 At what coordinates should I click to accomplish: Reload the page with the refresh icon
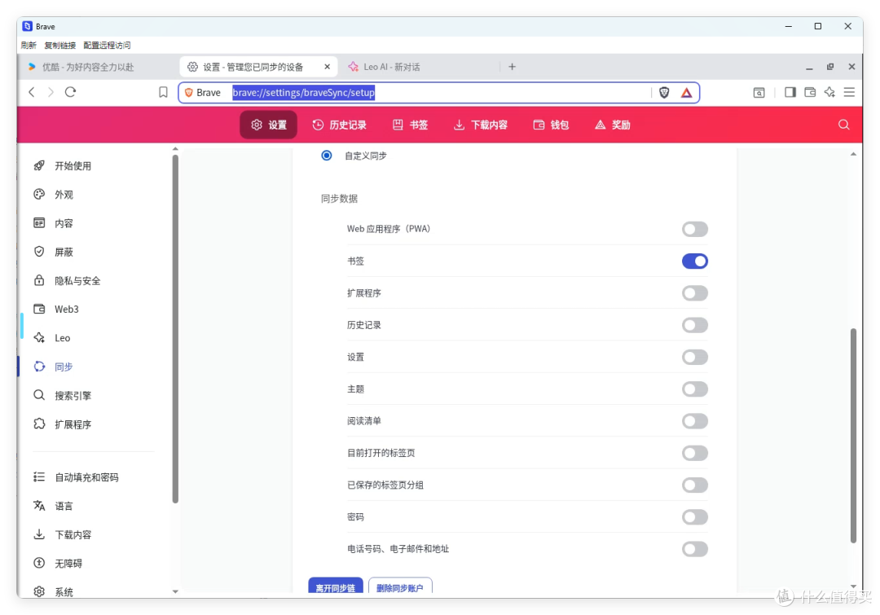(70, 92)
